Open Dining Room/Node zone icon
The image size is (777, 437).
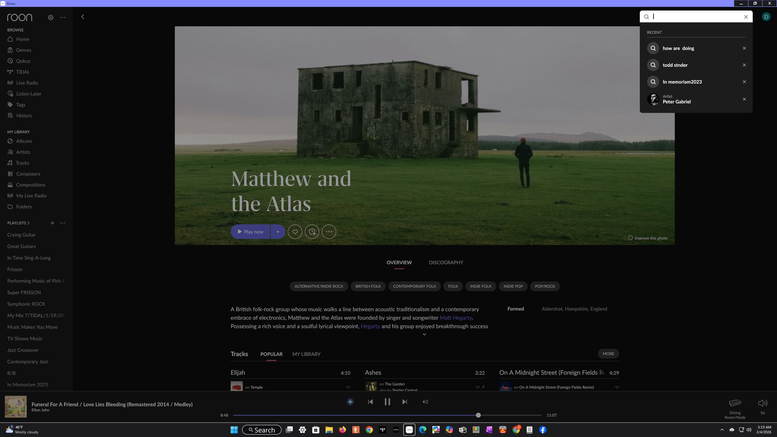(735, 403)
